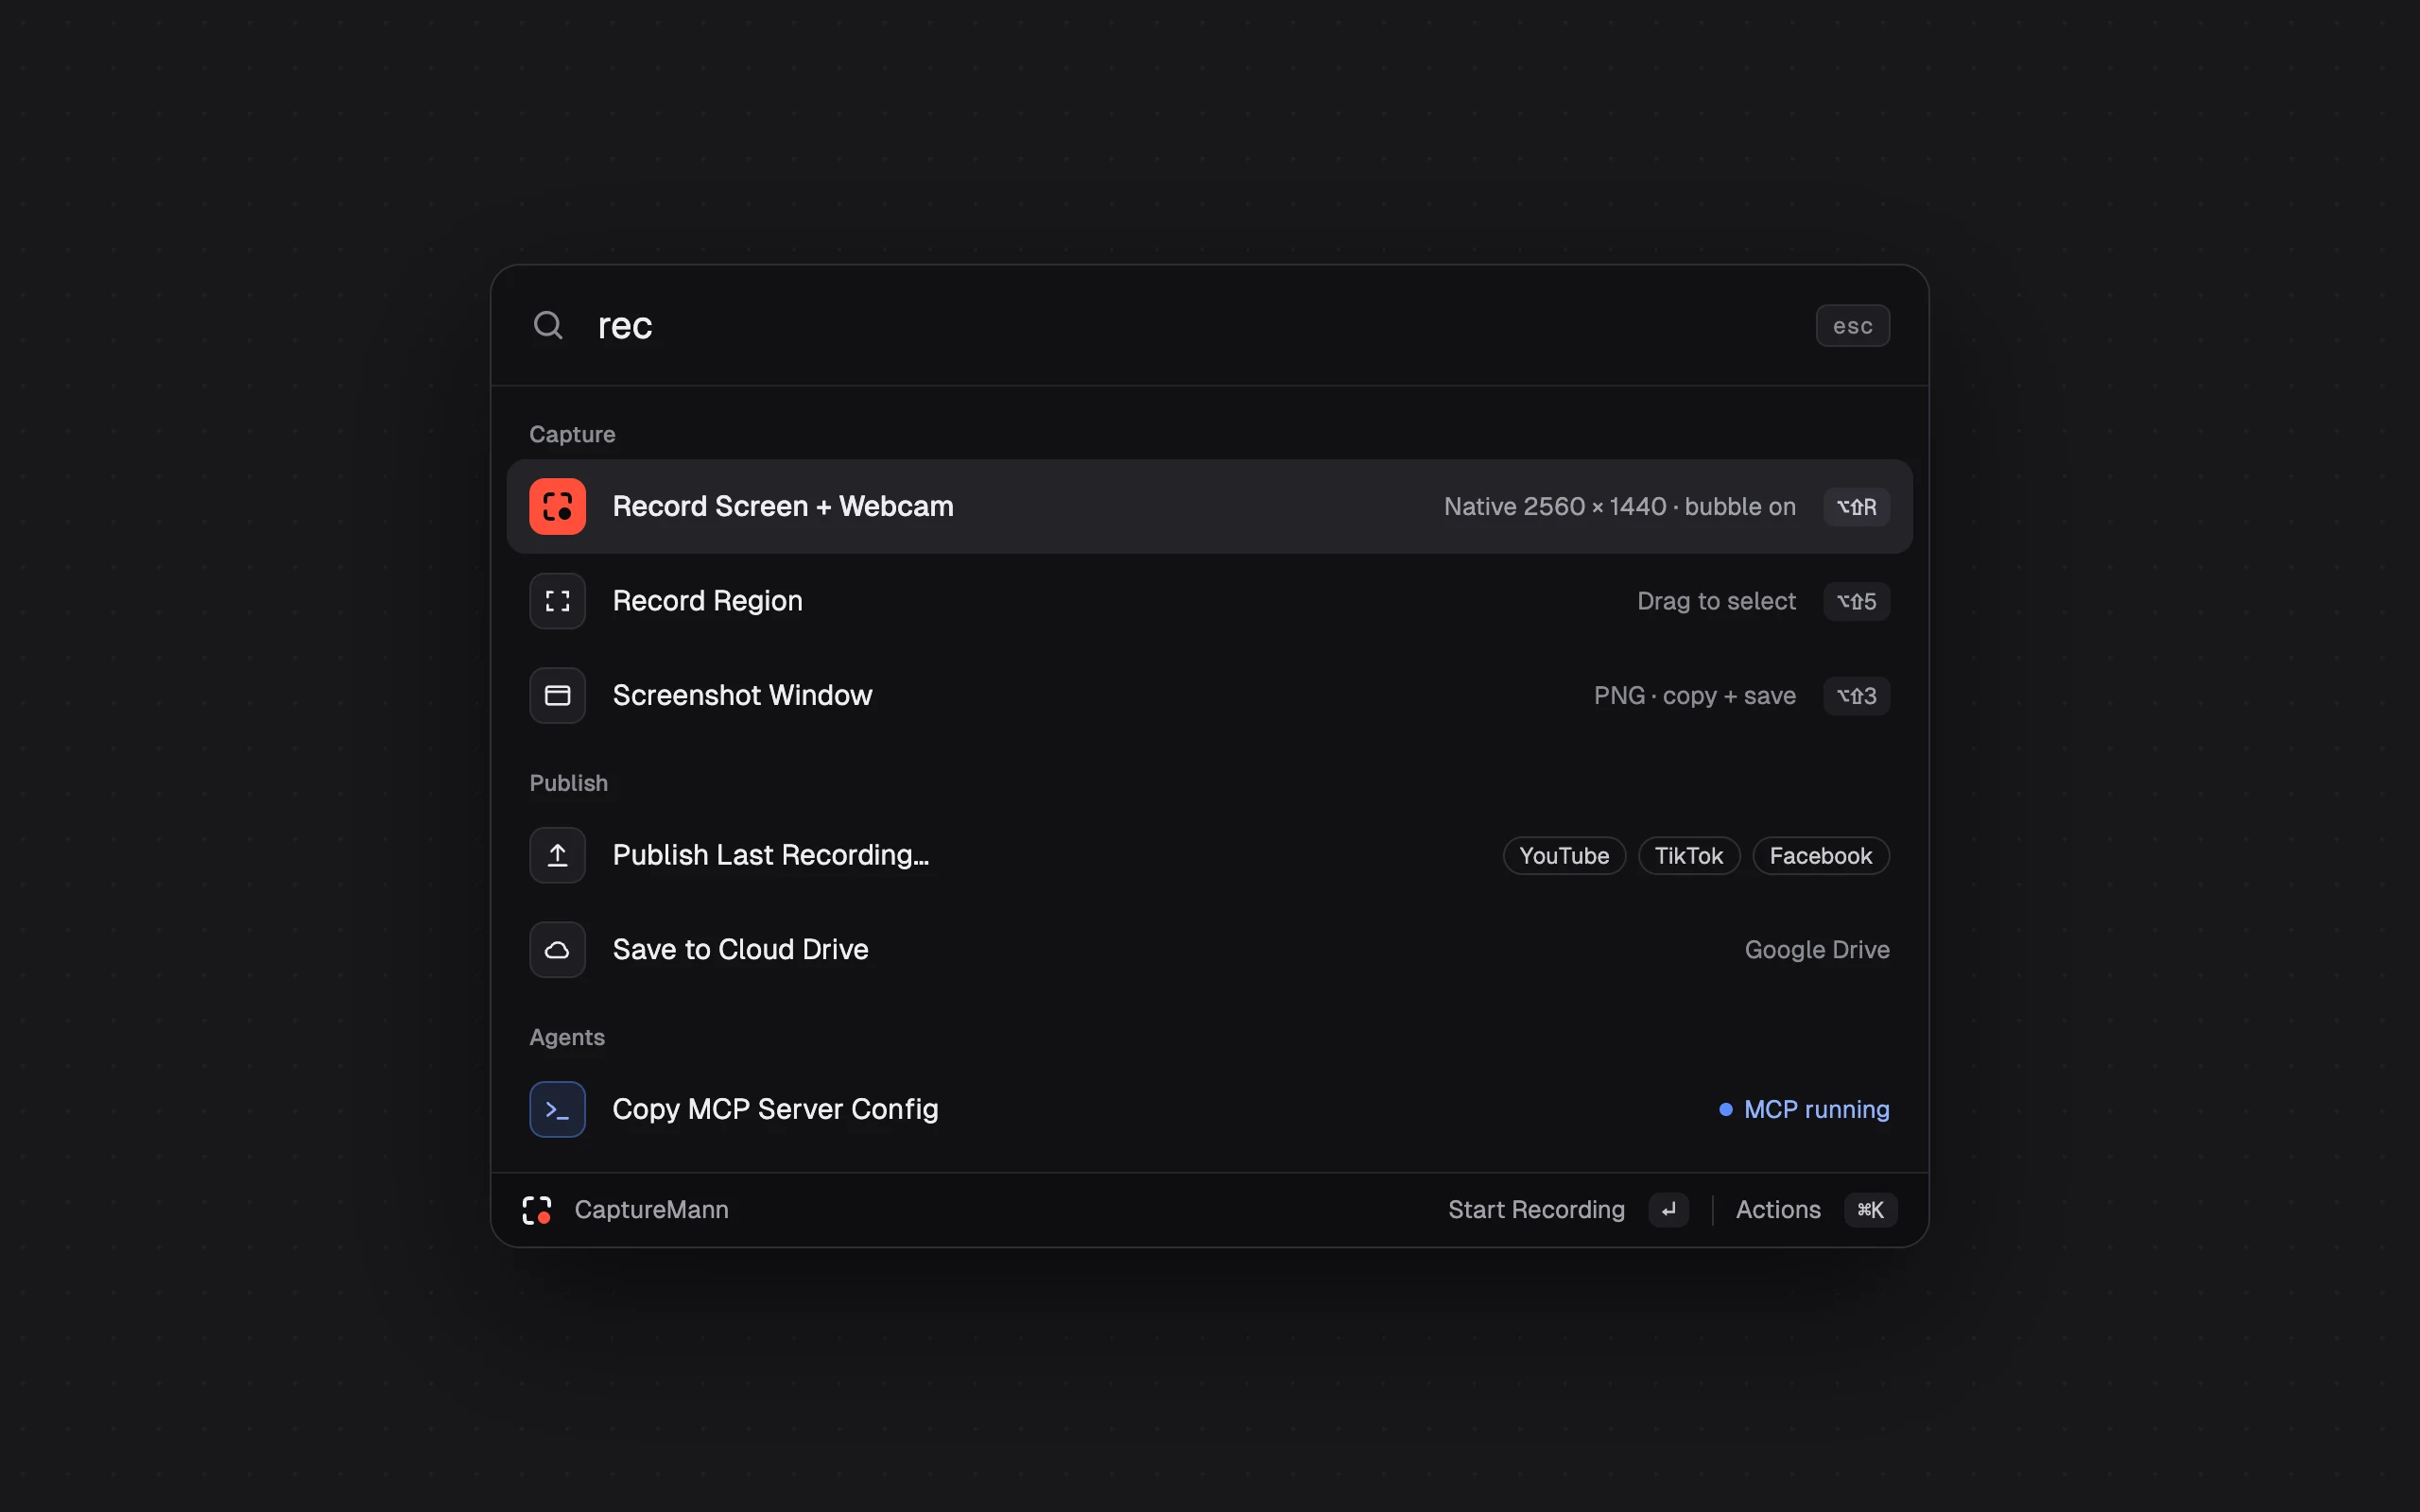Screen dimensions: 2420x1512
Task: Choose the Facebook publish chip
Action: [x=1820, y=856]
